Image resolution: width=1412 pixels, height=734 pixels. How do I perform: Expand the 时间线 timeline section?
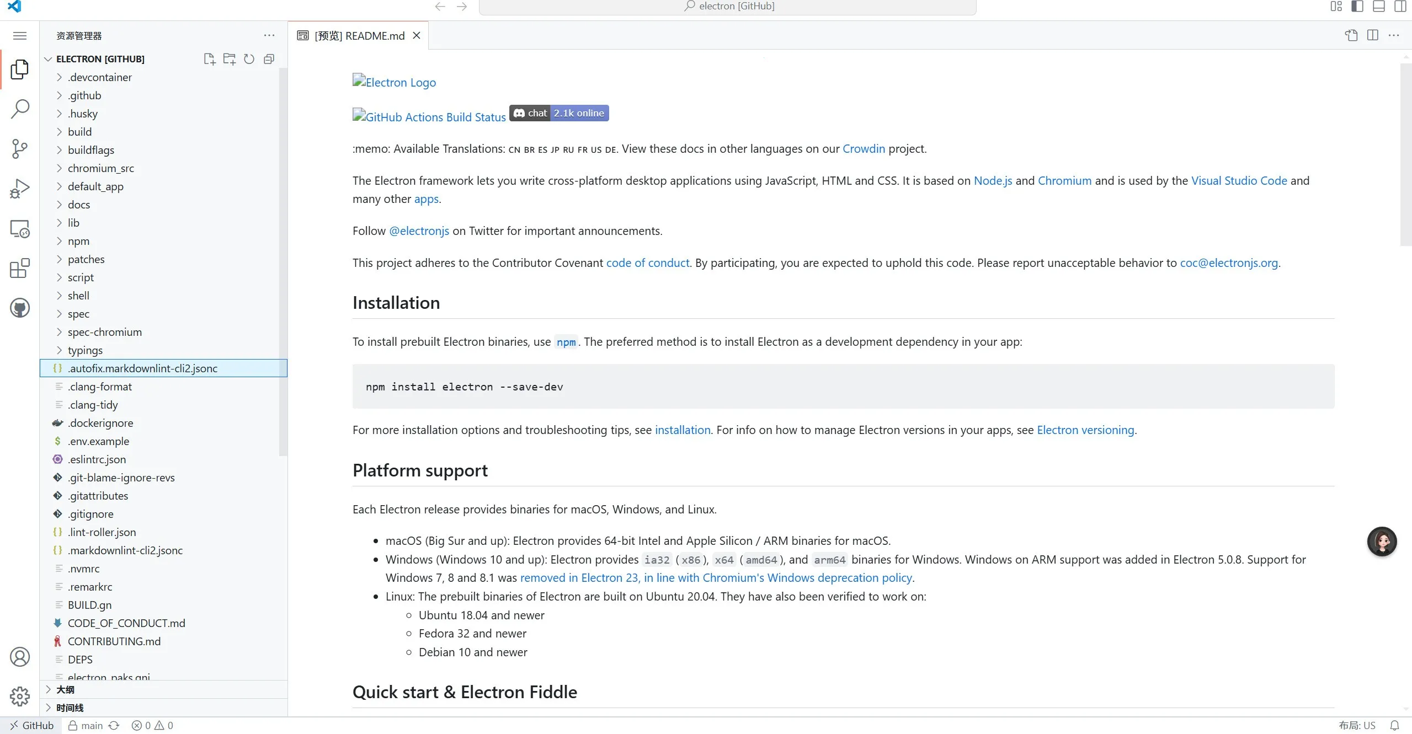pos(69,707)
